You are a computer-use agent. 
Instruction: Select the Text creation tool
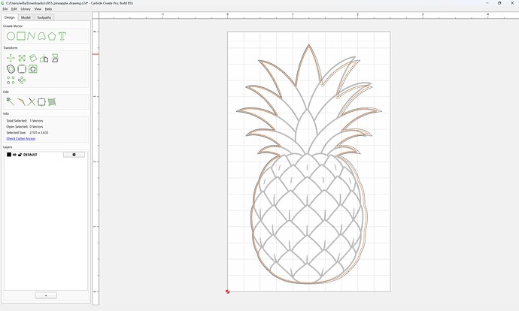62,36
